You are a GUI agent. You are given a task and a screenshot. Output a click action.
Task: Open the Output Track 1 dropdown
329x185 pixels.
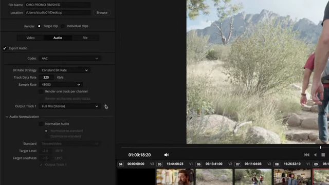point(70,106)
